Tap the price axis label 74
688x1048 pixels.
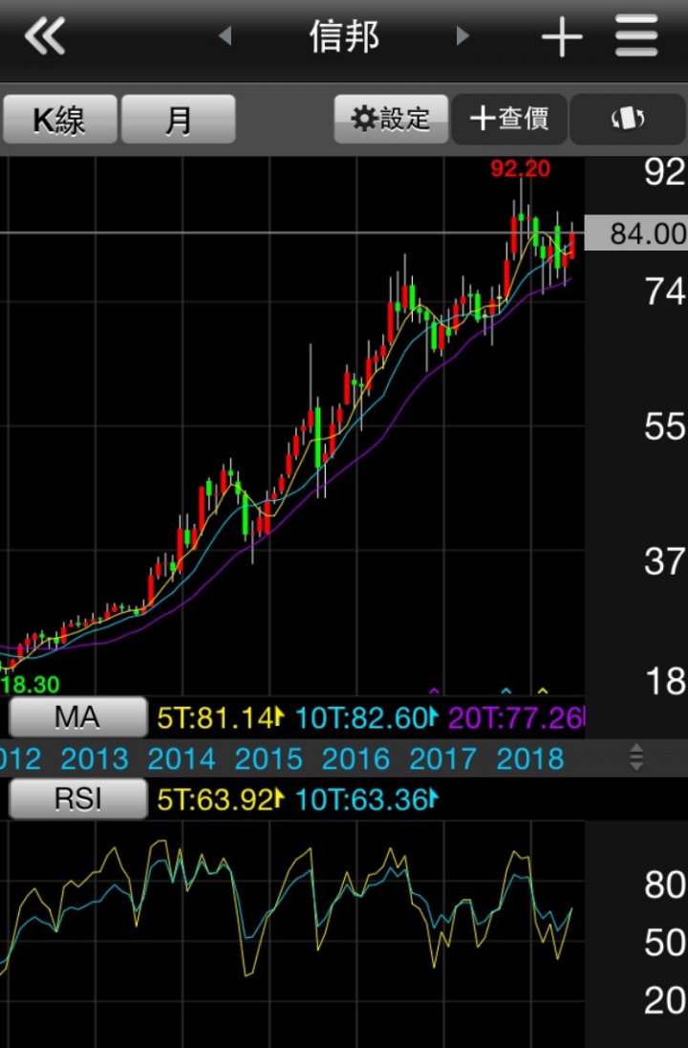click(665, 292)
